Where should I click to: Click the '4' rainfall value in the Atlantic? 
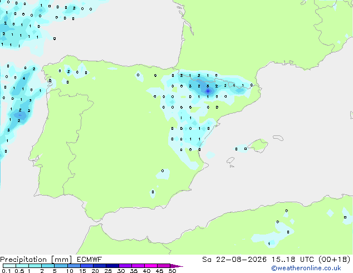click(x=24, y=79)
